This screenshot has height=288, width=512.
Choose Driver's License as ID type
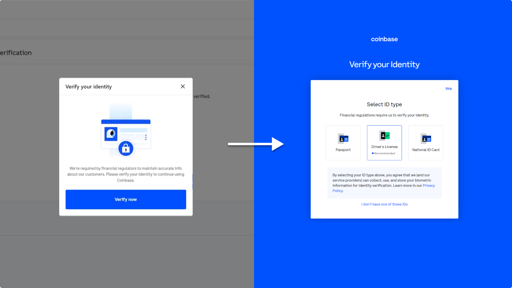pyautogui.click(x=384, y=143)
